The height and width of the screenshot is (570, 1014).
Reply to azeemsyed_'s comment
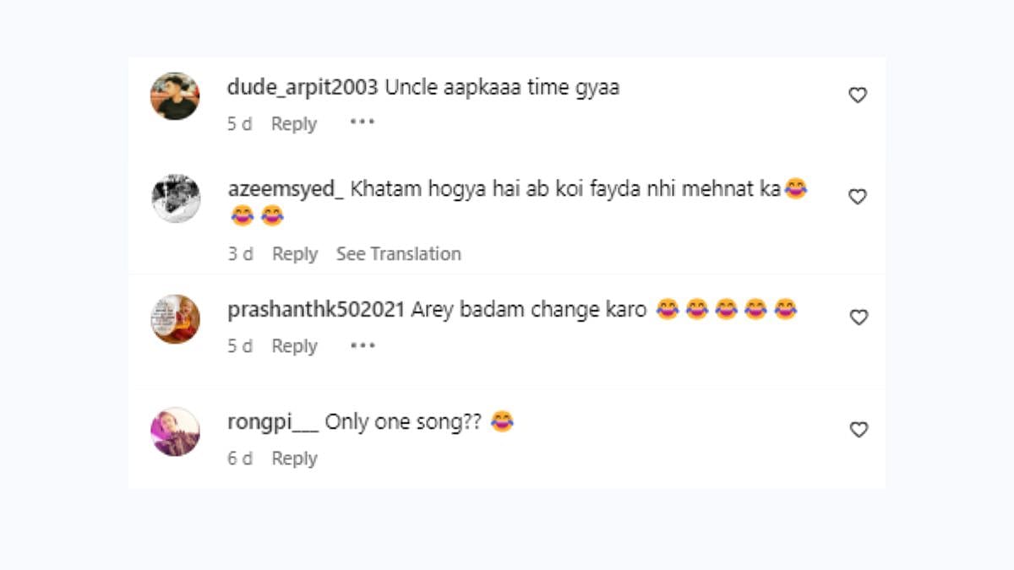click(294, 253)
